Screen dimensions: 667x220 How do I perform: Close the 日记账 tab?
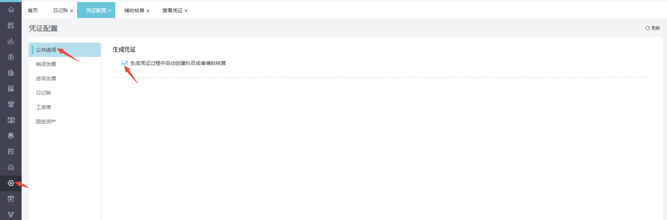pyautogui.click(x=72, y=11)
